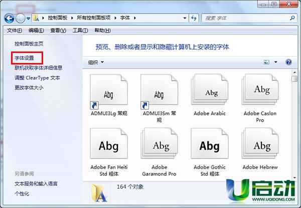Select the Adobe Arabic font family icon
301x208 pixels.
pyautogui.click(x=210, y=89)
